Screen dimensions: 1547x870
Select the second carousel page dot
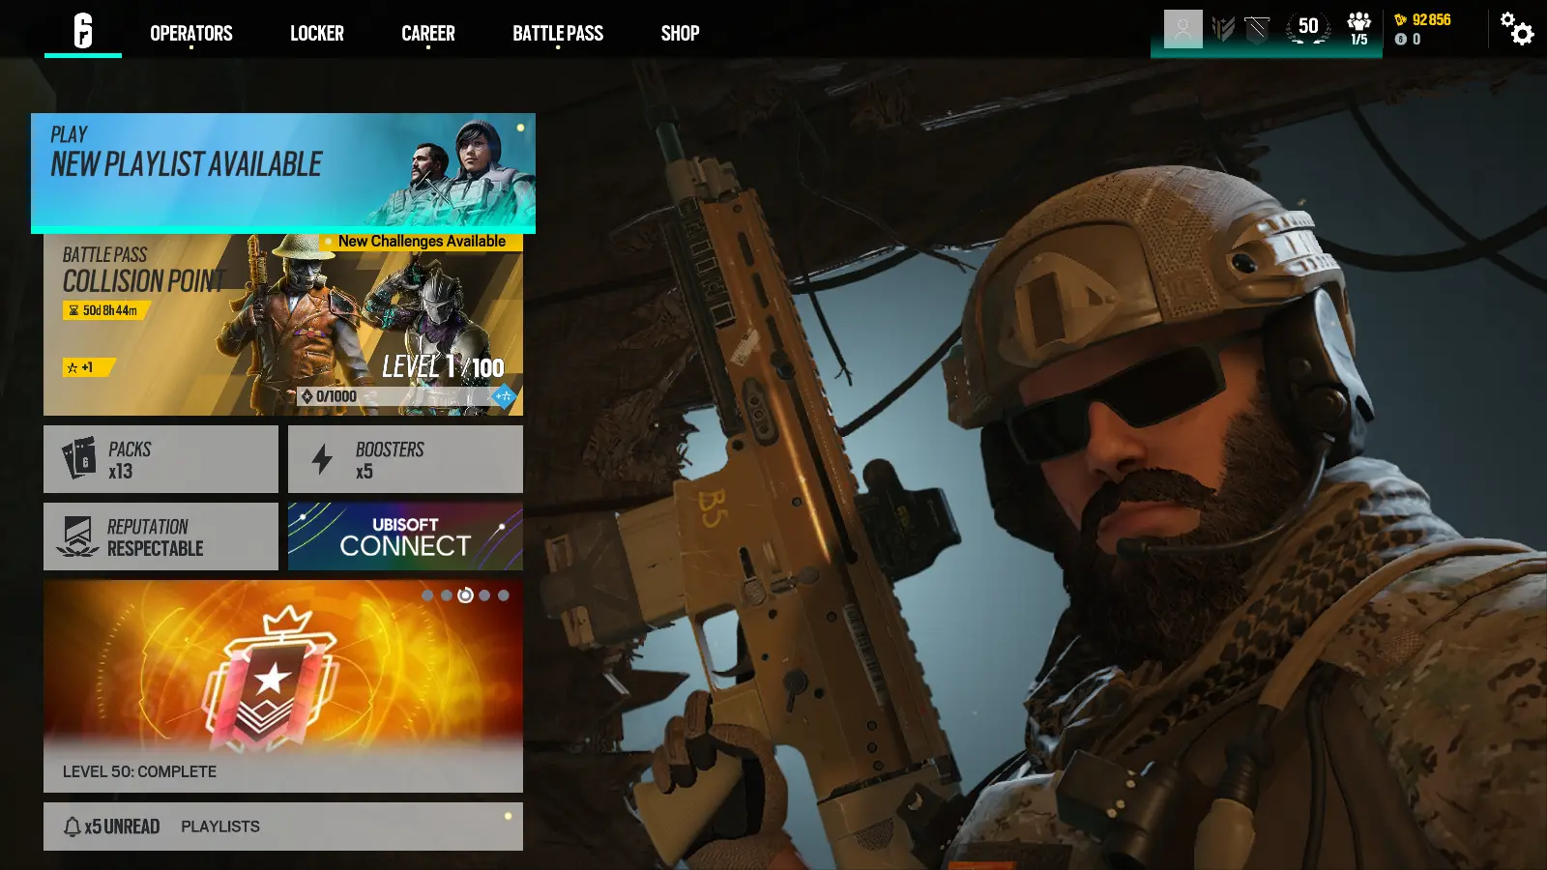[447, 595]
